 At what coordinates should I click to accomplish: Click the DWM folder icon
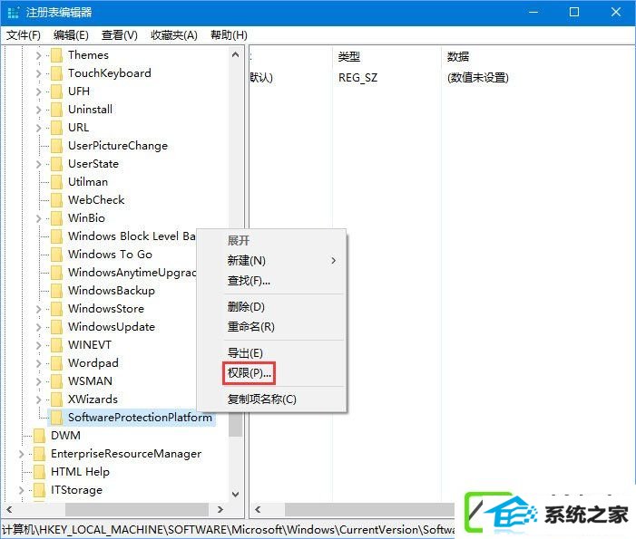(39, 436)
